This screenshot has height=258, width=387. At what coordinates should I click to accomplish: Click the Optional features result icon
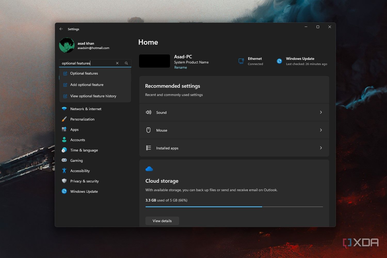(x=65, y=74)
